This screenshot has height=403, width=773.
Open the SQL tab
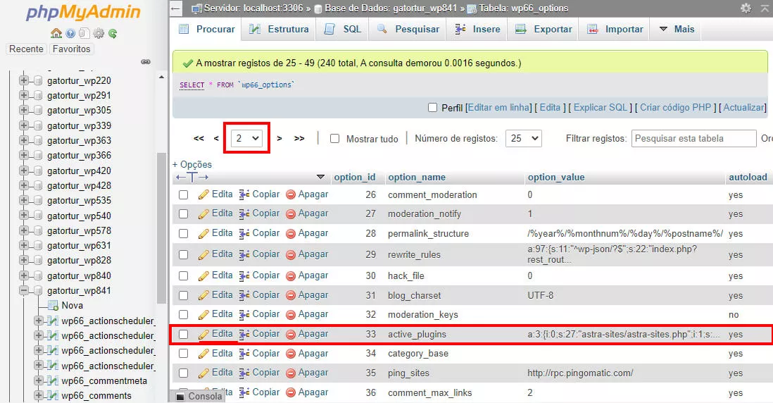coord(343,29)
